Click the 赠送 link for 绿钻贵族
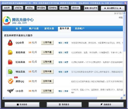 tap(60, 72)
